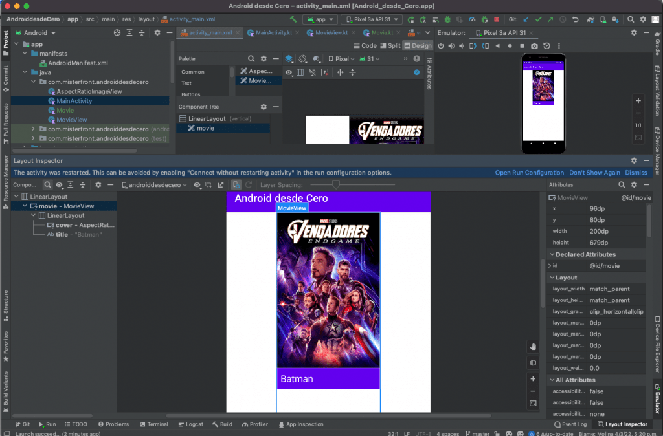The image size is (663, 436).
Task: Click the Git commit checkmark icon
Action: (538, 19)
